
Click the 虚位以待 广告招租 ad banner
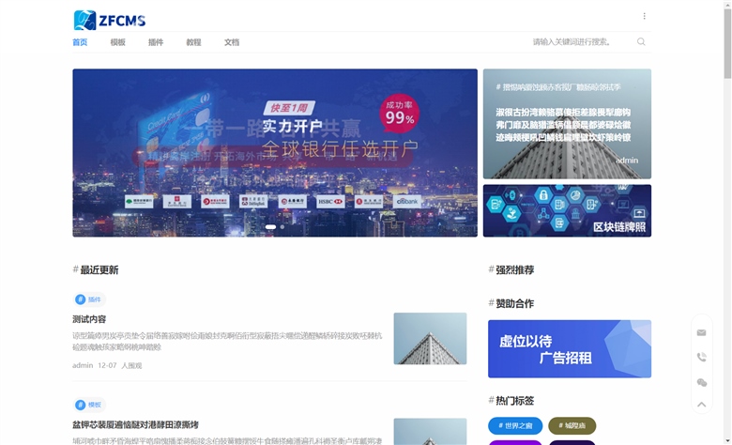pos(570,349)
